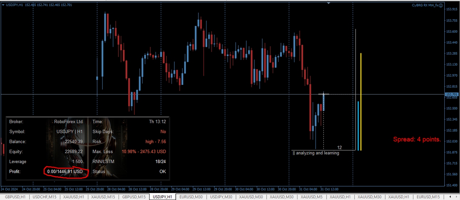Open the XAUUSD,M5 chart tab
The width and height of the screenshot is (460, 200).
312,197
